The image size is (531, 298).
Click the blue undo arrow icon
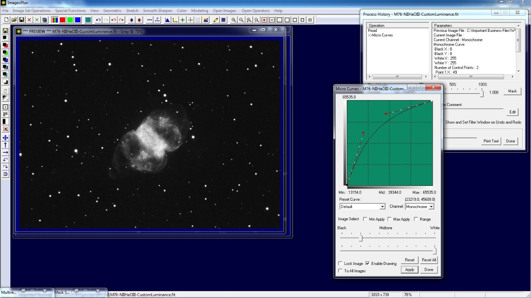(x=98, y=20)
